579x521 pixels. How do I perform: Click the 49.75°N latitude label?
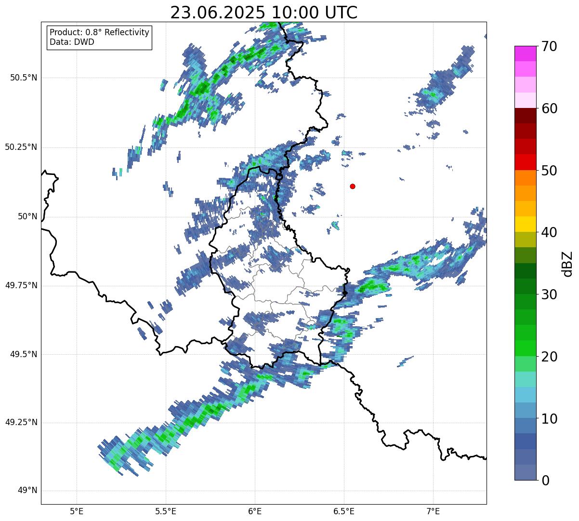[21, 285]
